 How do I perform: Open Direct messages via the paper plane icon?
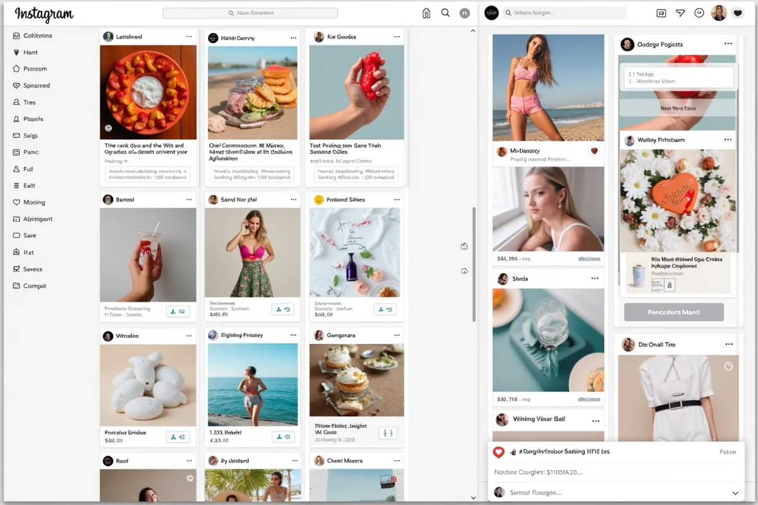point(680,13)
